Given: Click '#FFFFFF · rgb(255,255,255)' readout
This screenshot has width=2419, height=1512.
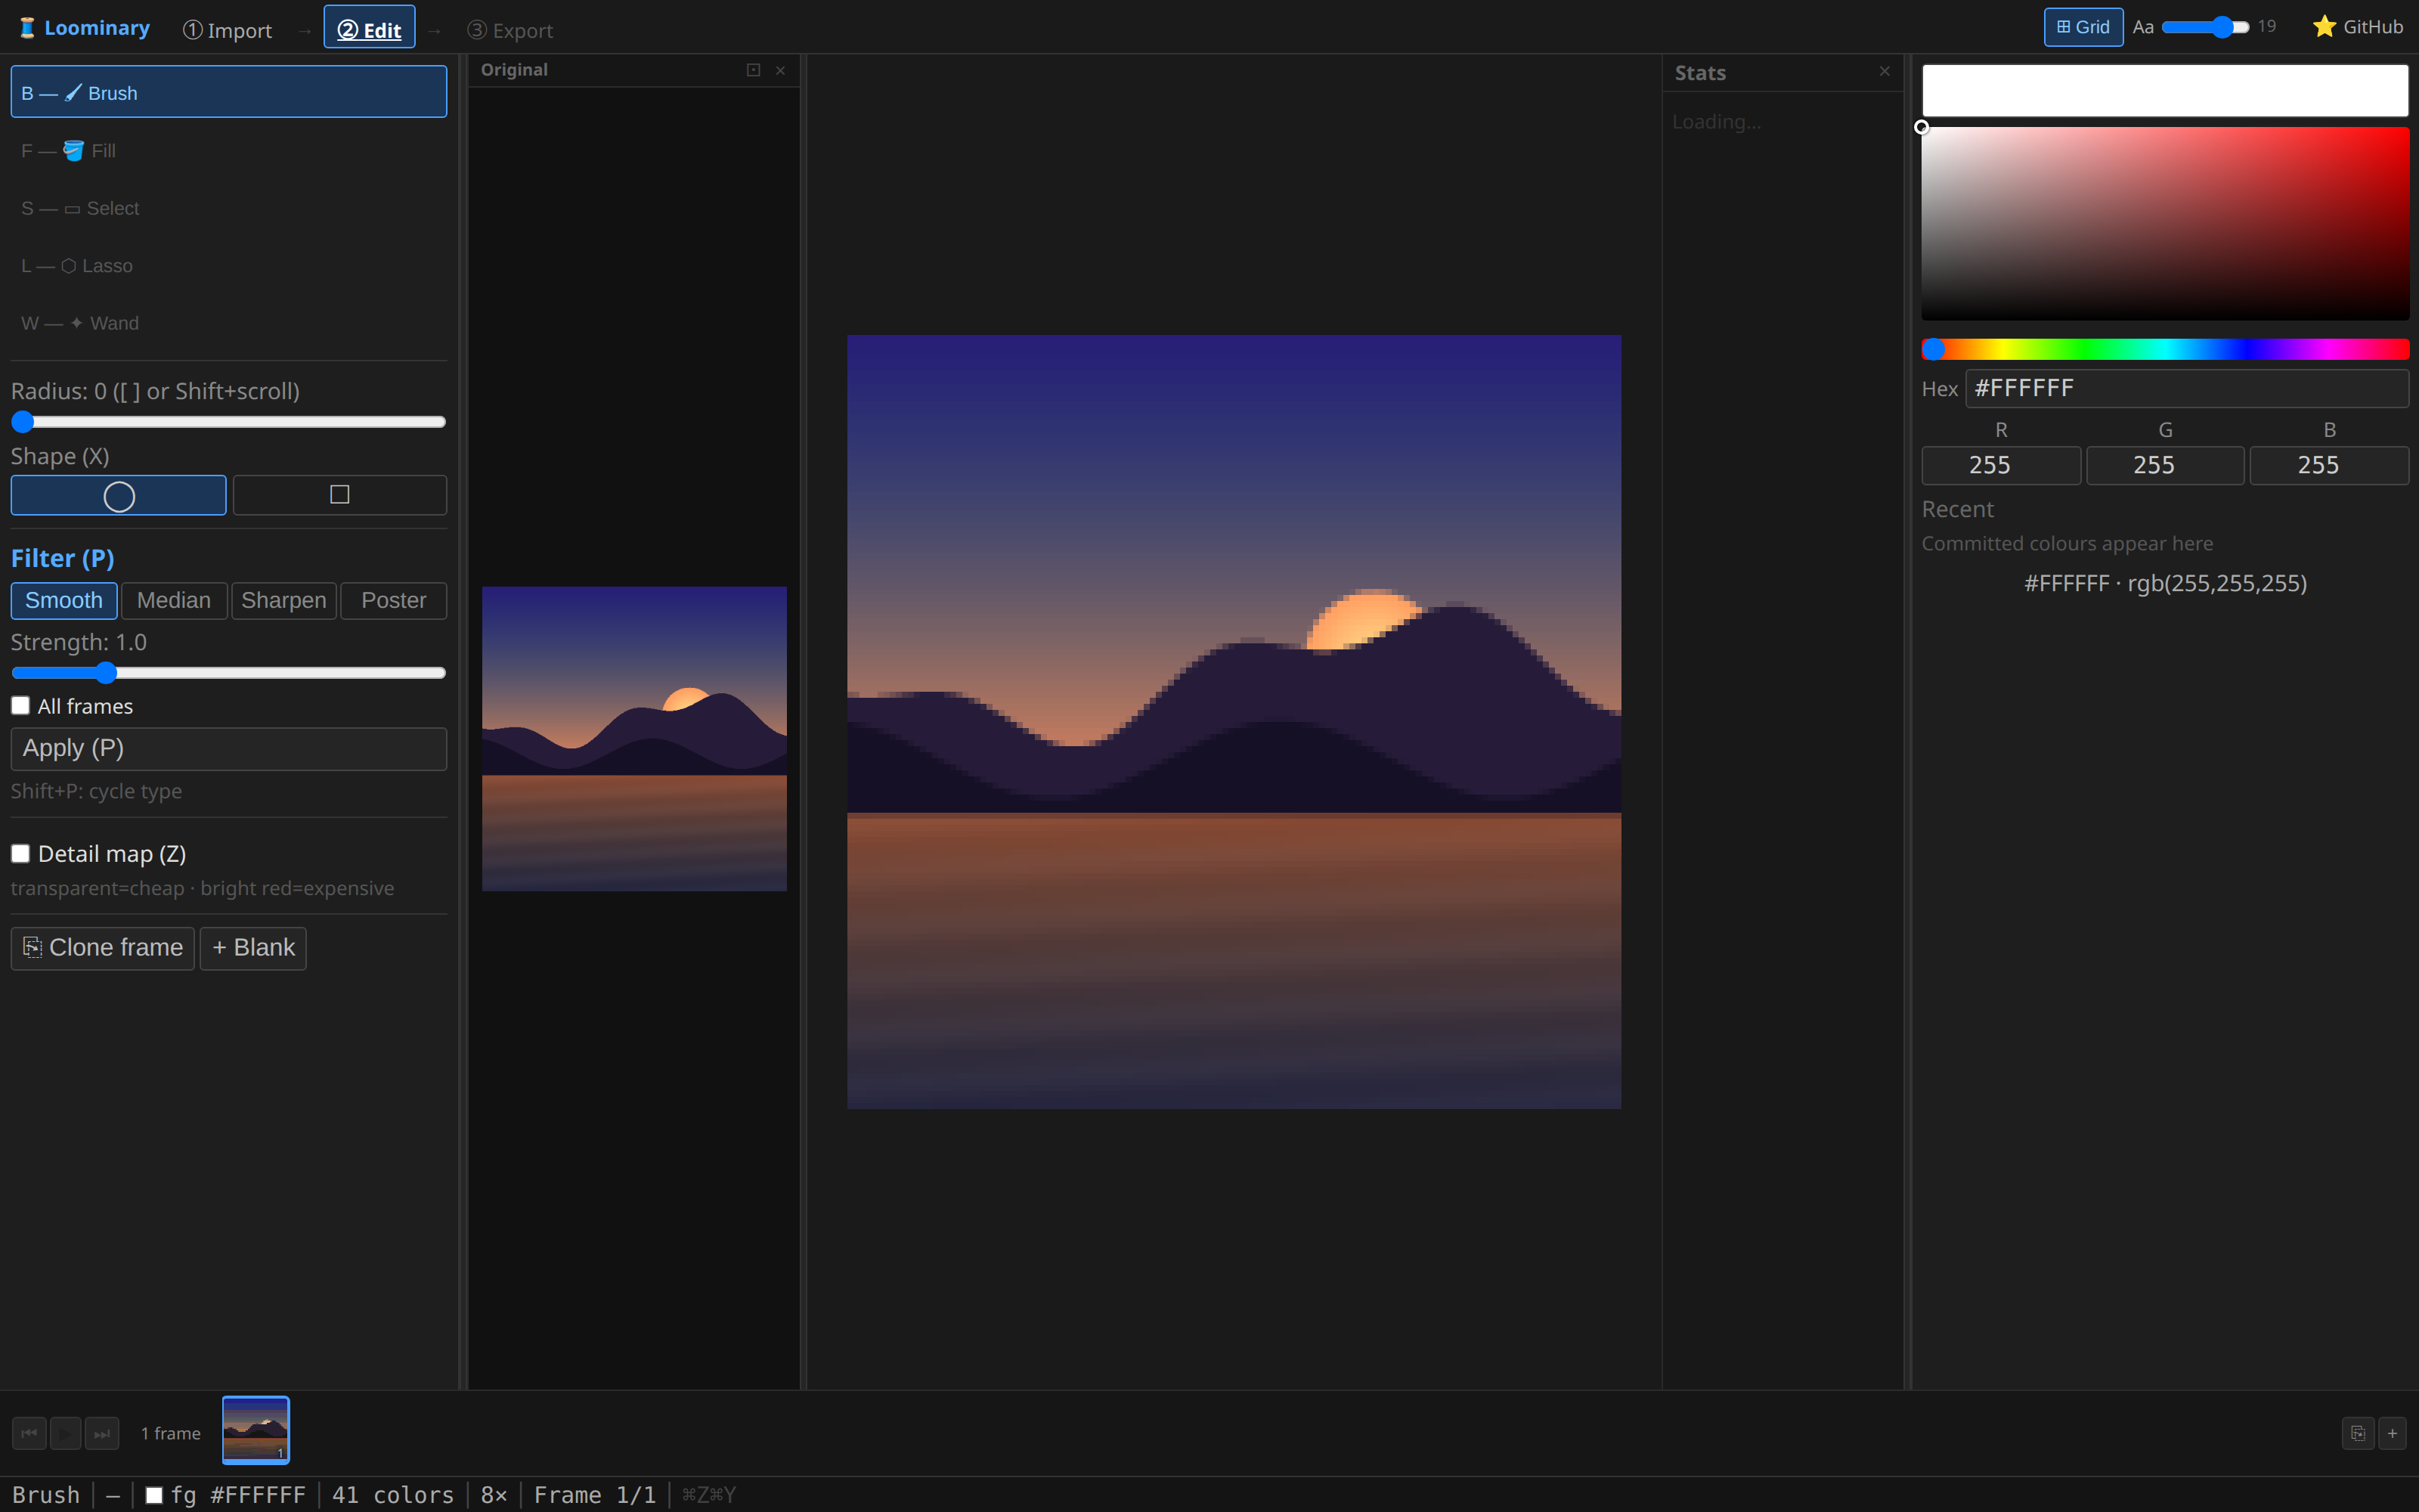Looking at the screenshot, I should (2165, 583).
